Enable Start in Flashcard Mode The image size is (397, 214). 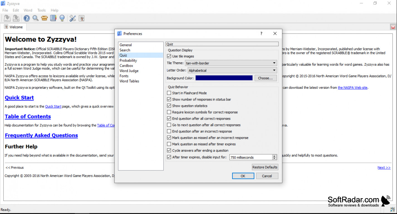point(169,93)
